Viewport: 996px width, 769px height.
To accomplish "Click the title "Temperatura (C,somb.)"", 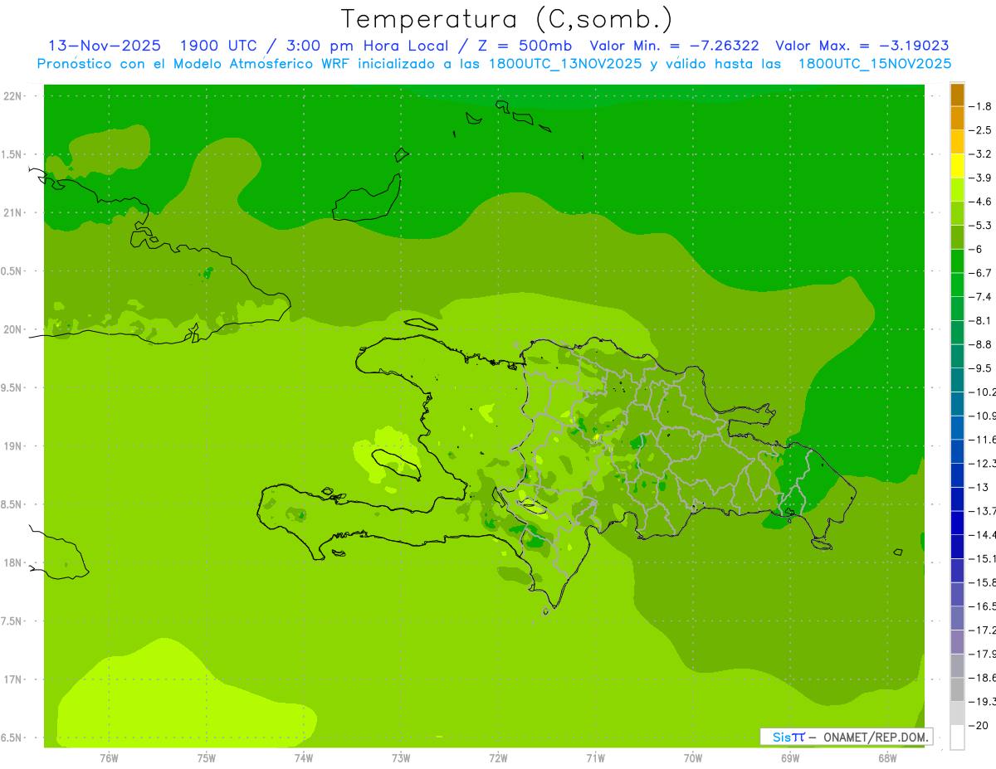I will [507, 19].
